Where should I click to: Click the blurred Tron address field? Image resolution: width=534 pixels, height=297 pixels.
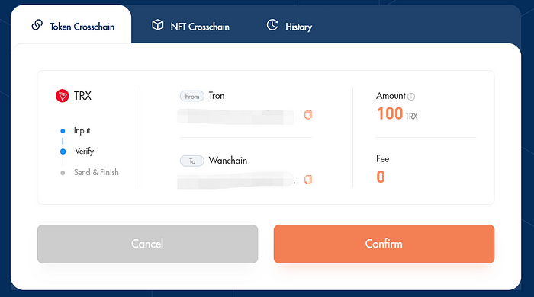(x=236, y=117)
